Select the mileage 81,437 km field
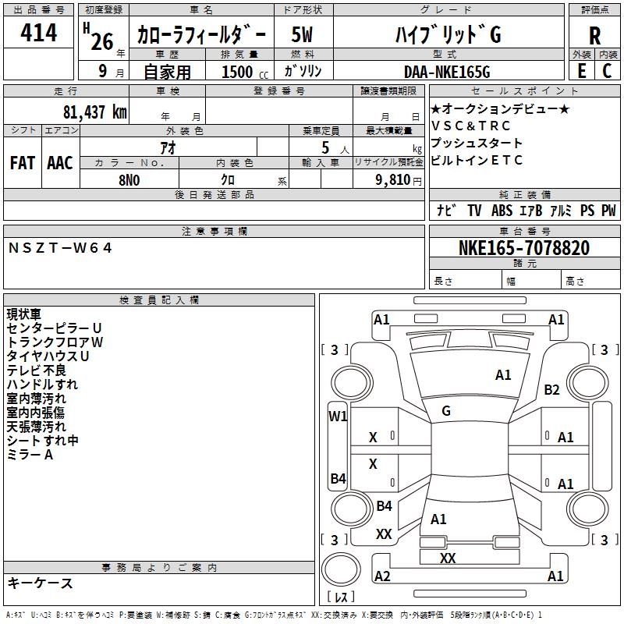This screenshot has height=624, width=624. coord(66,111)
